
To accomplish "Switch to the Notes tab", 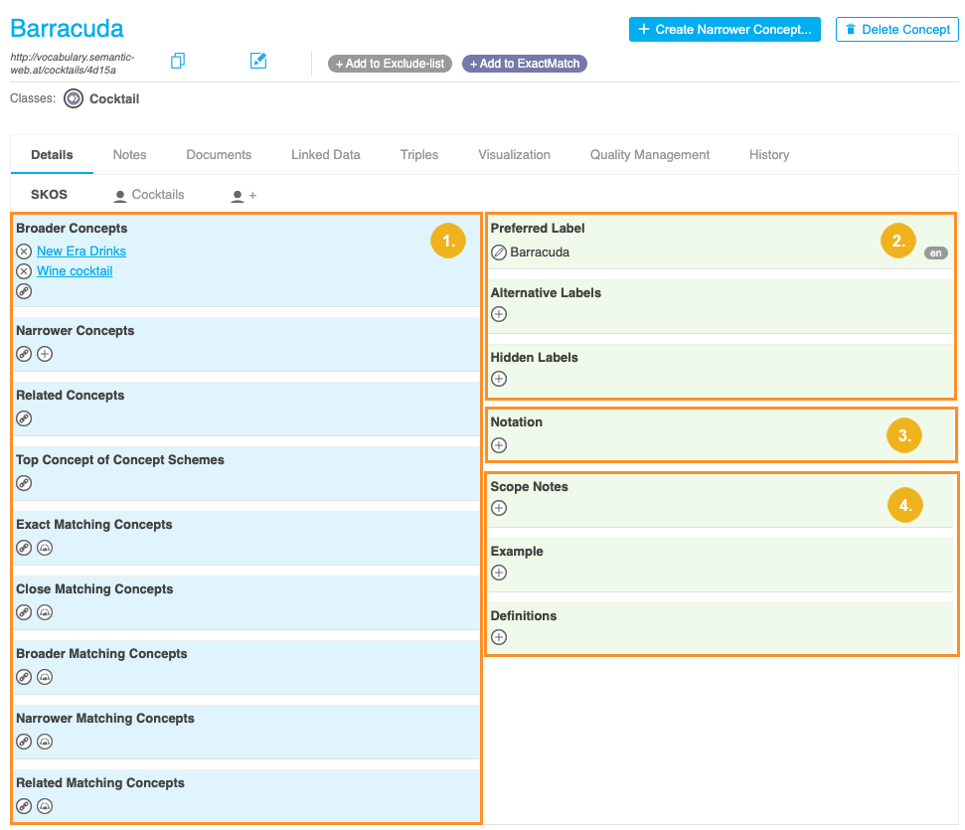I will 129,155.
